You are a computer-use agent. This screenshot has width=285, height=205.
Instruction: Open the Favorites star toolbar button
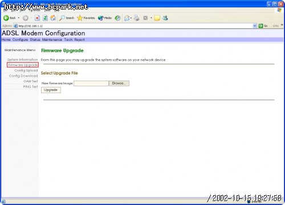86,18
